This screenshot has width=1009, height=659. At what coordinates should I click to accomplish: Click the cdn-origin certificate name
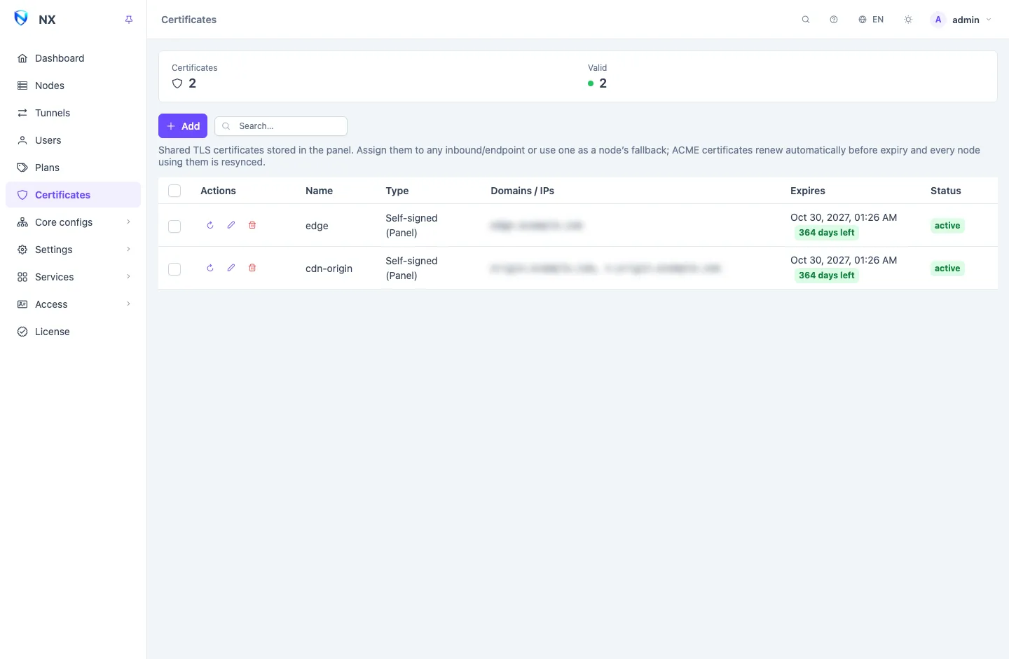pyautogui.click(x=329, y=269)
